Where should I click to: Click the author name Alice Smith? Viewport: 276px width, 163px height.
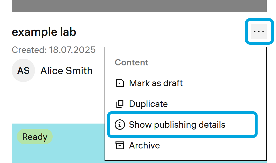66,71
